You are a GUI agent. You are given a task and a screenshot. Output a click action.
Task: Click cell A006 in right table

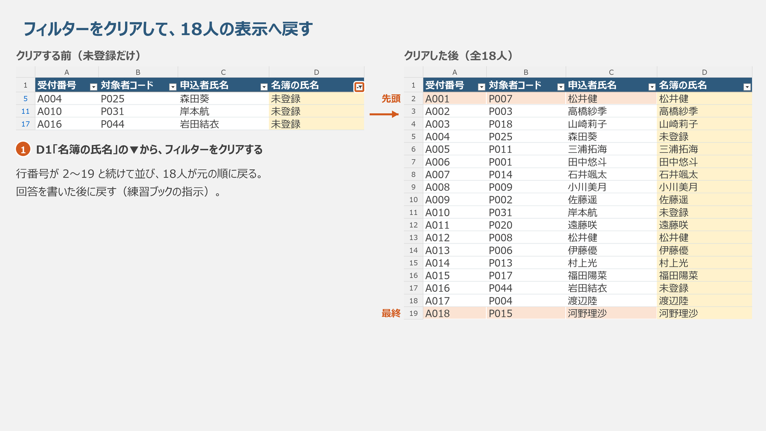[454, 162]
